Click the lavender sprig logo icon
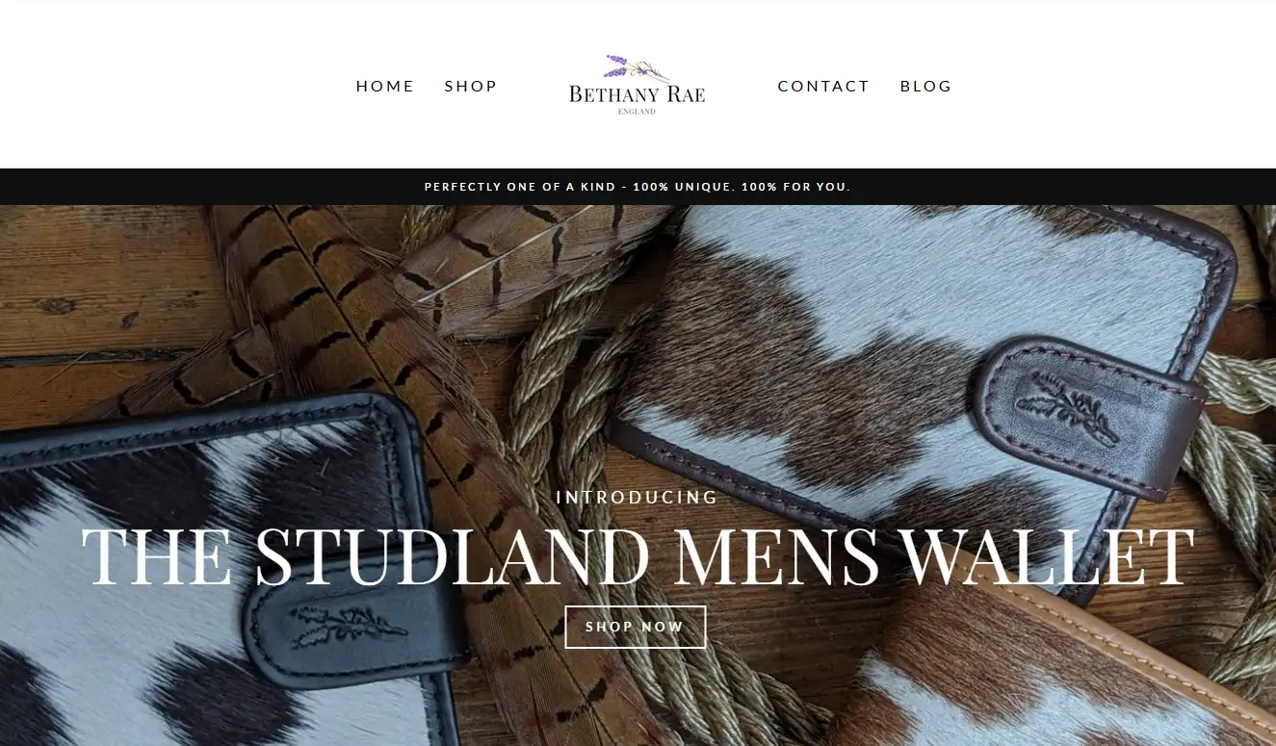Viewport: 1276px width, 746px height. [636, 68]
